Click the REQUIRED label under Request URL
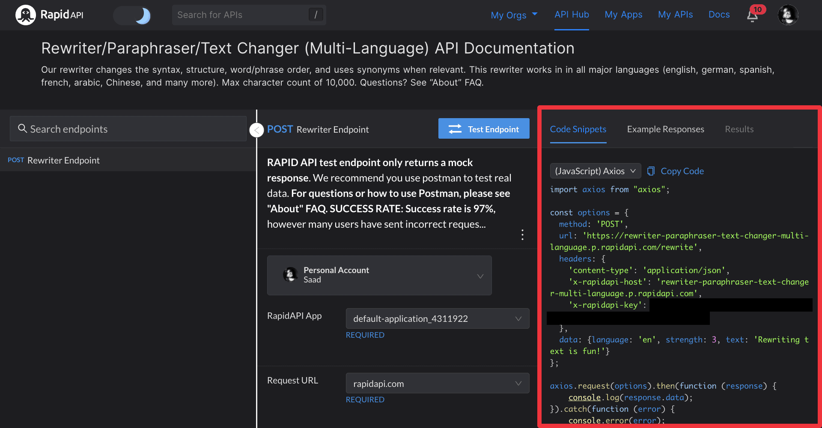 point(365,399)
